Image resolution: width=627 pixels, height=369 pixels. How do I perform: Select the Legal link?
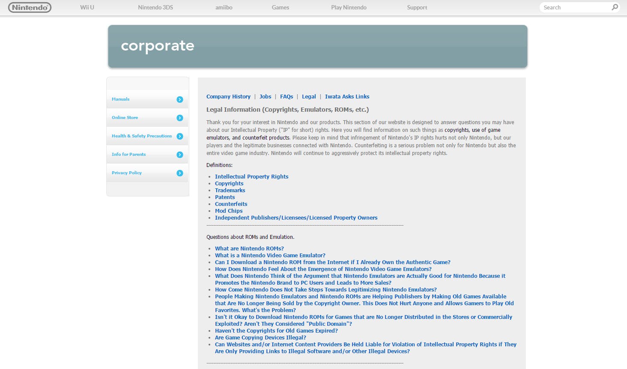(x=309, y=97)
